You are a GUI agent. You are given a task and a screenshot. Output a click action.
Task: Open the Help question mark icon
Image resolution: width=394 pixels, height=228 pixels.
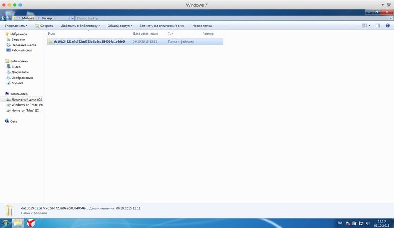point(388,25)
